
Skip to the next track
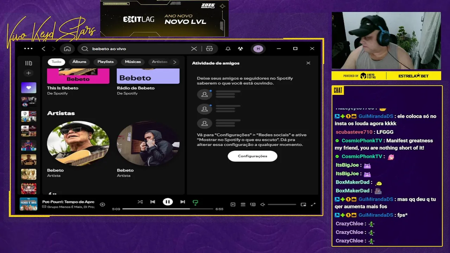182,202
